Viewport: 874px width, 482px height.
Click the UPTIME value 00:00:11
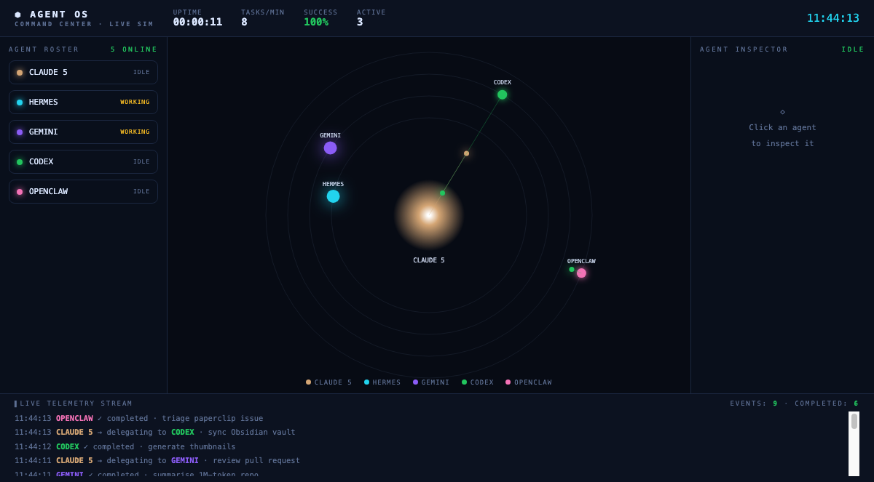[x=197, y=22]
